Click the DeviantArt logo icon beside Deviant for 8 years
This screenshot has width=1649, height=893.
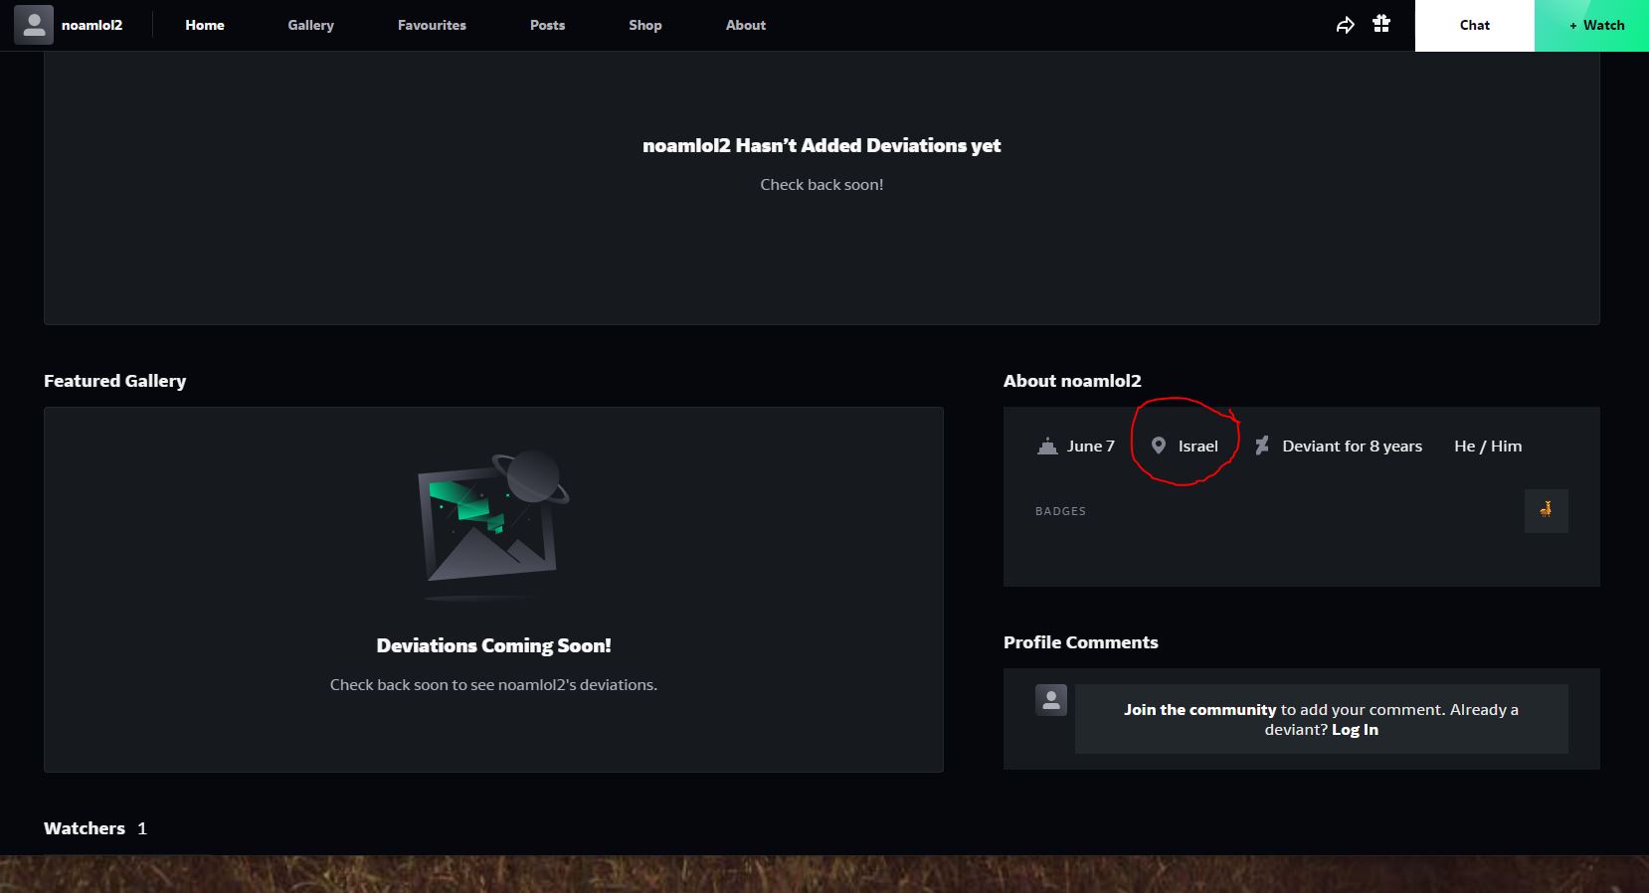pyautogui.click(x=1262, y=446)
